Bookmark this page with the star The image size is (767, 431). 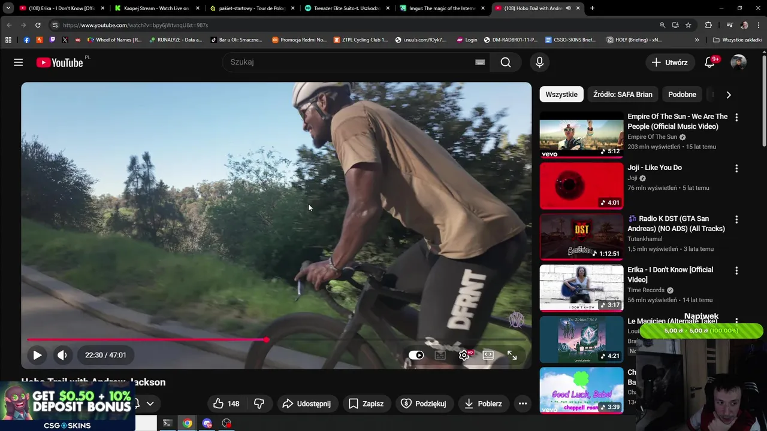(x=689, y=25)
